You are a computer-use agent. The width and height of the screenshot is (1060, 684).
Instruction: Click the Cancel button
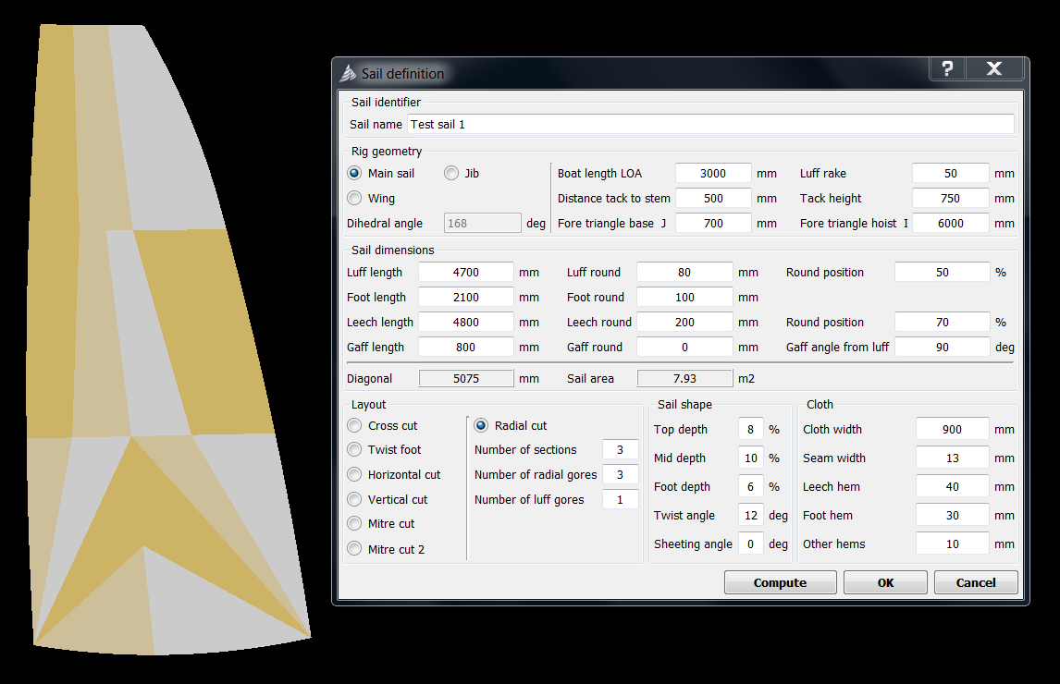click(x=976, y=582)
